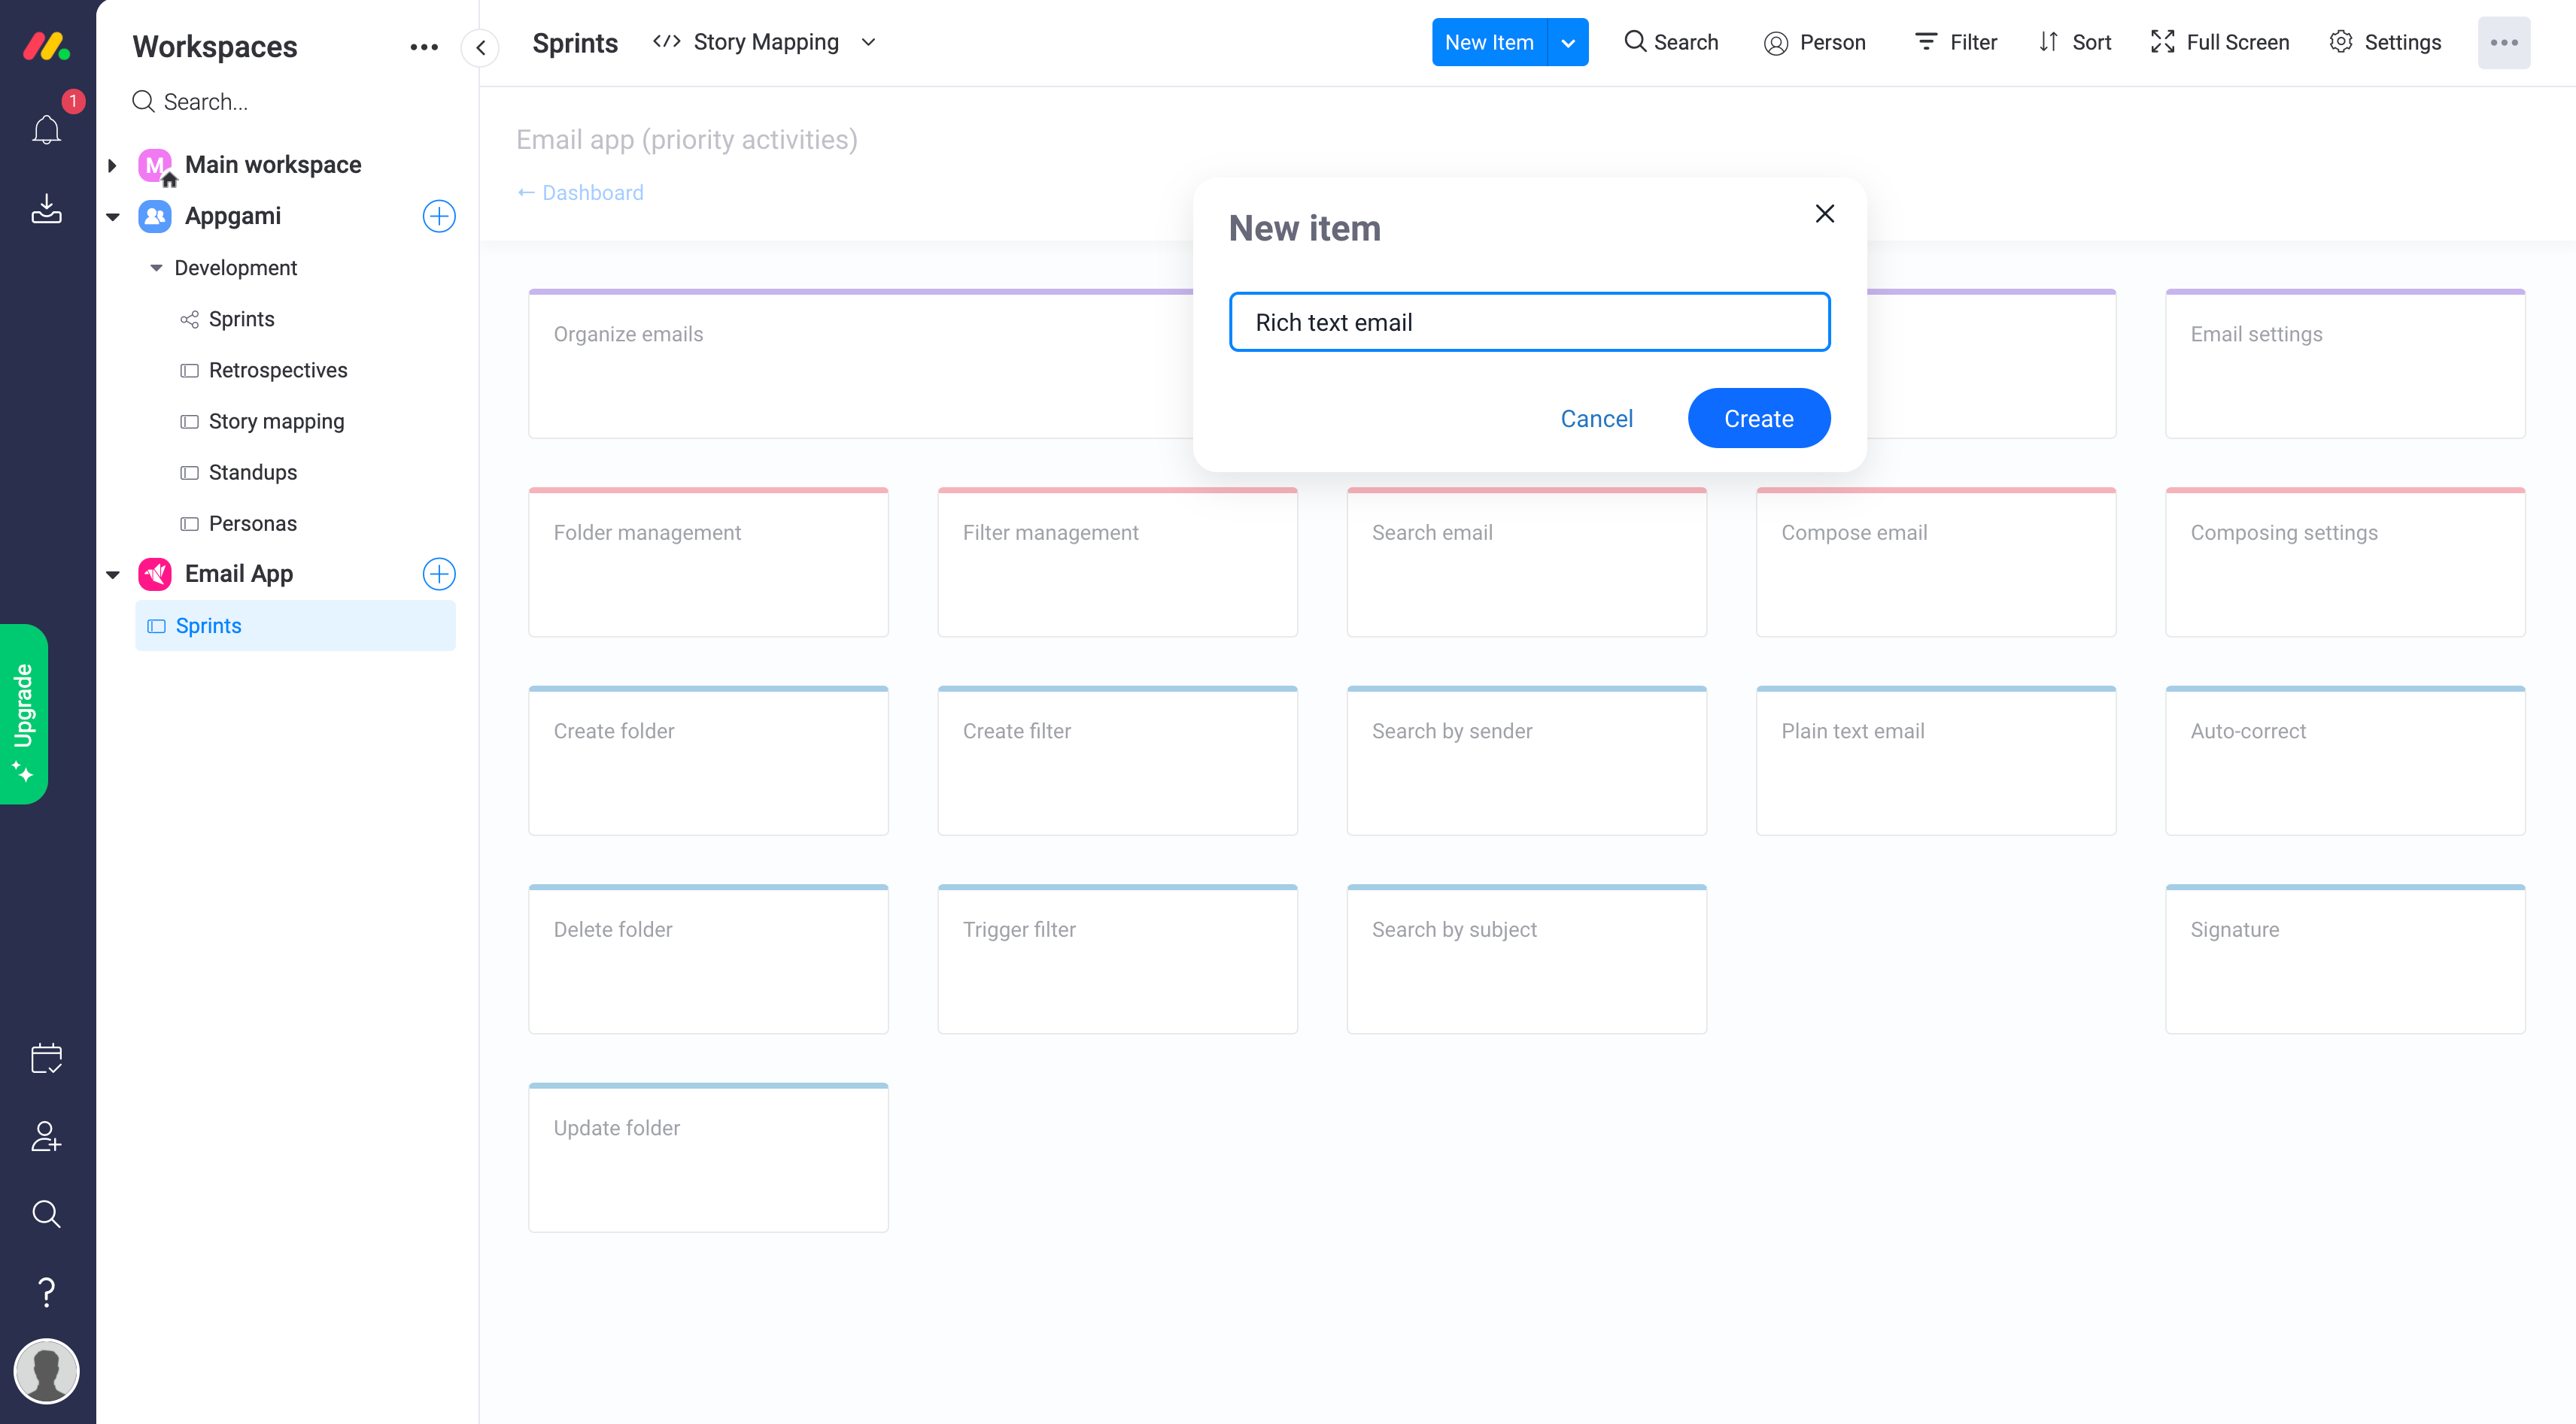Screen dimensions: 2576x1424
Task: Open My Work calendar icon
Action: (x=46, y=1059)
